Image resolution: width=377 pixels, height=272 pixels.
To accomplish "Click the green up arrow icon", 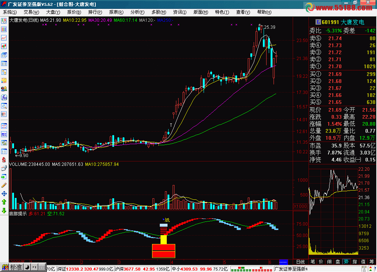I will pos(4,202).
